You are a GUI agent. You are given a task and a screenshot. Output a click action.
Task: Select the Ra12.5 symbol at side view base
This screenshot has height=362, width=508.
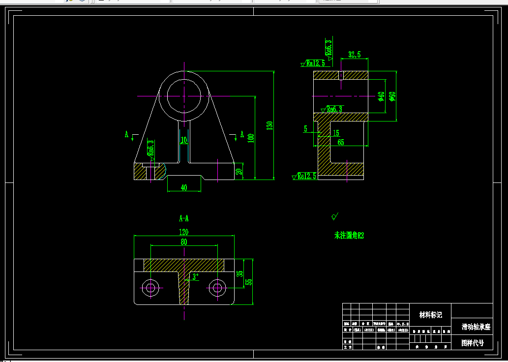coord(304,176)
